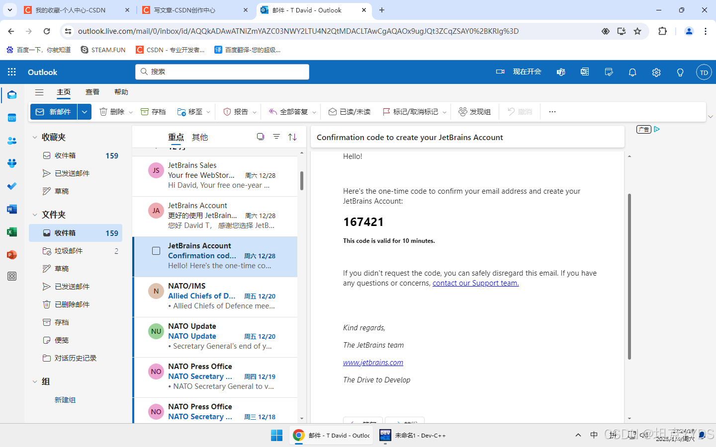This screenshot has width=716, height=447.
Task: Expand the Report dropdown arrow
Action: click(x=254, y=112)
